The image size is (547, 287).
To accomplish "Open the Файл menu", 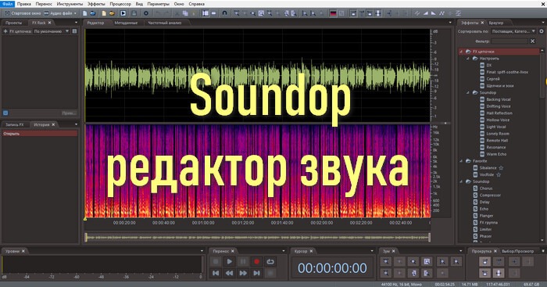I will point(7,4).
